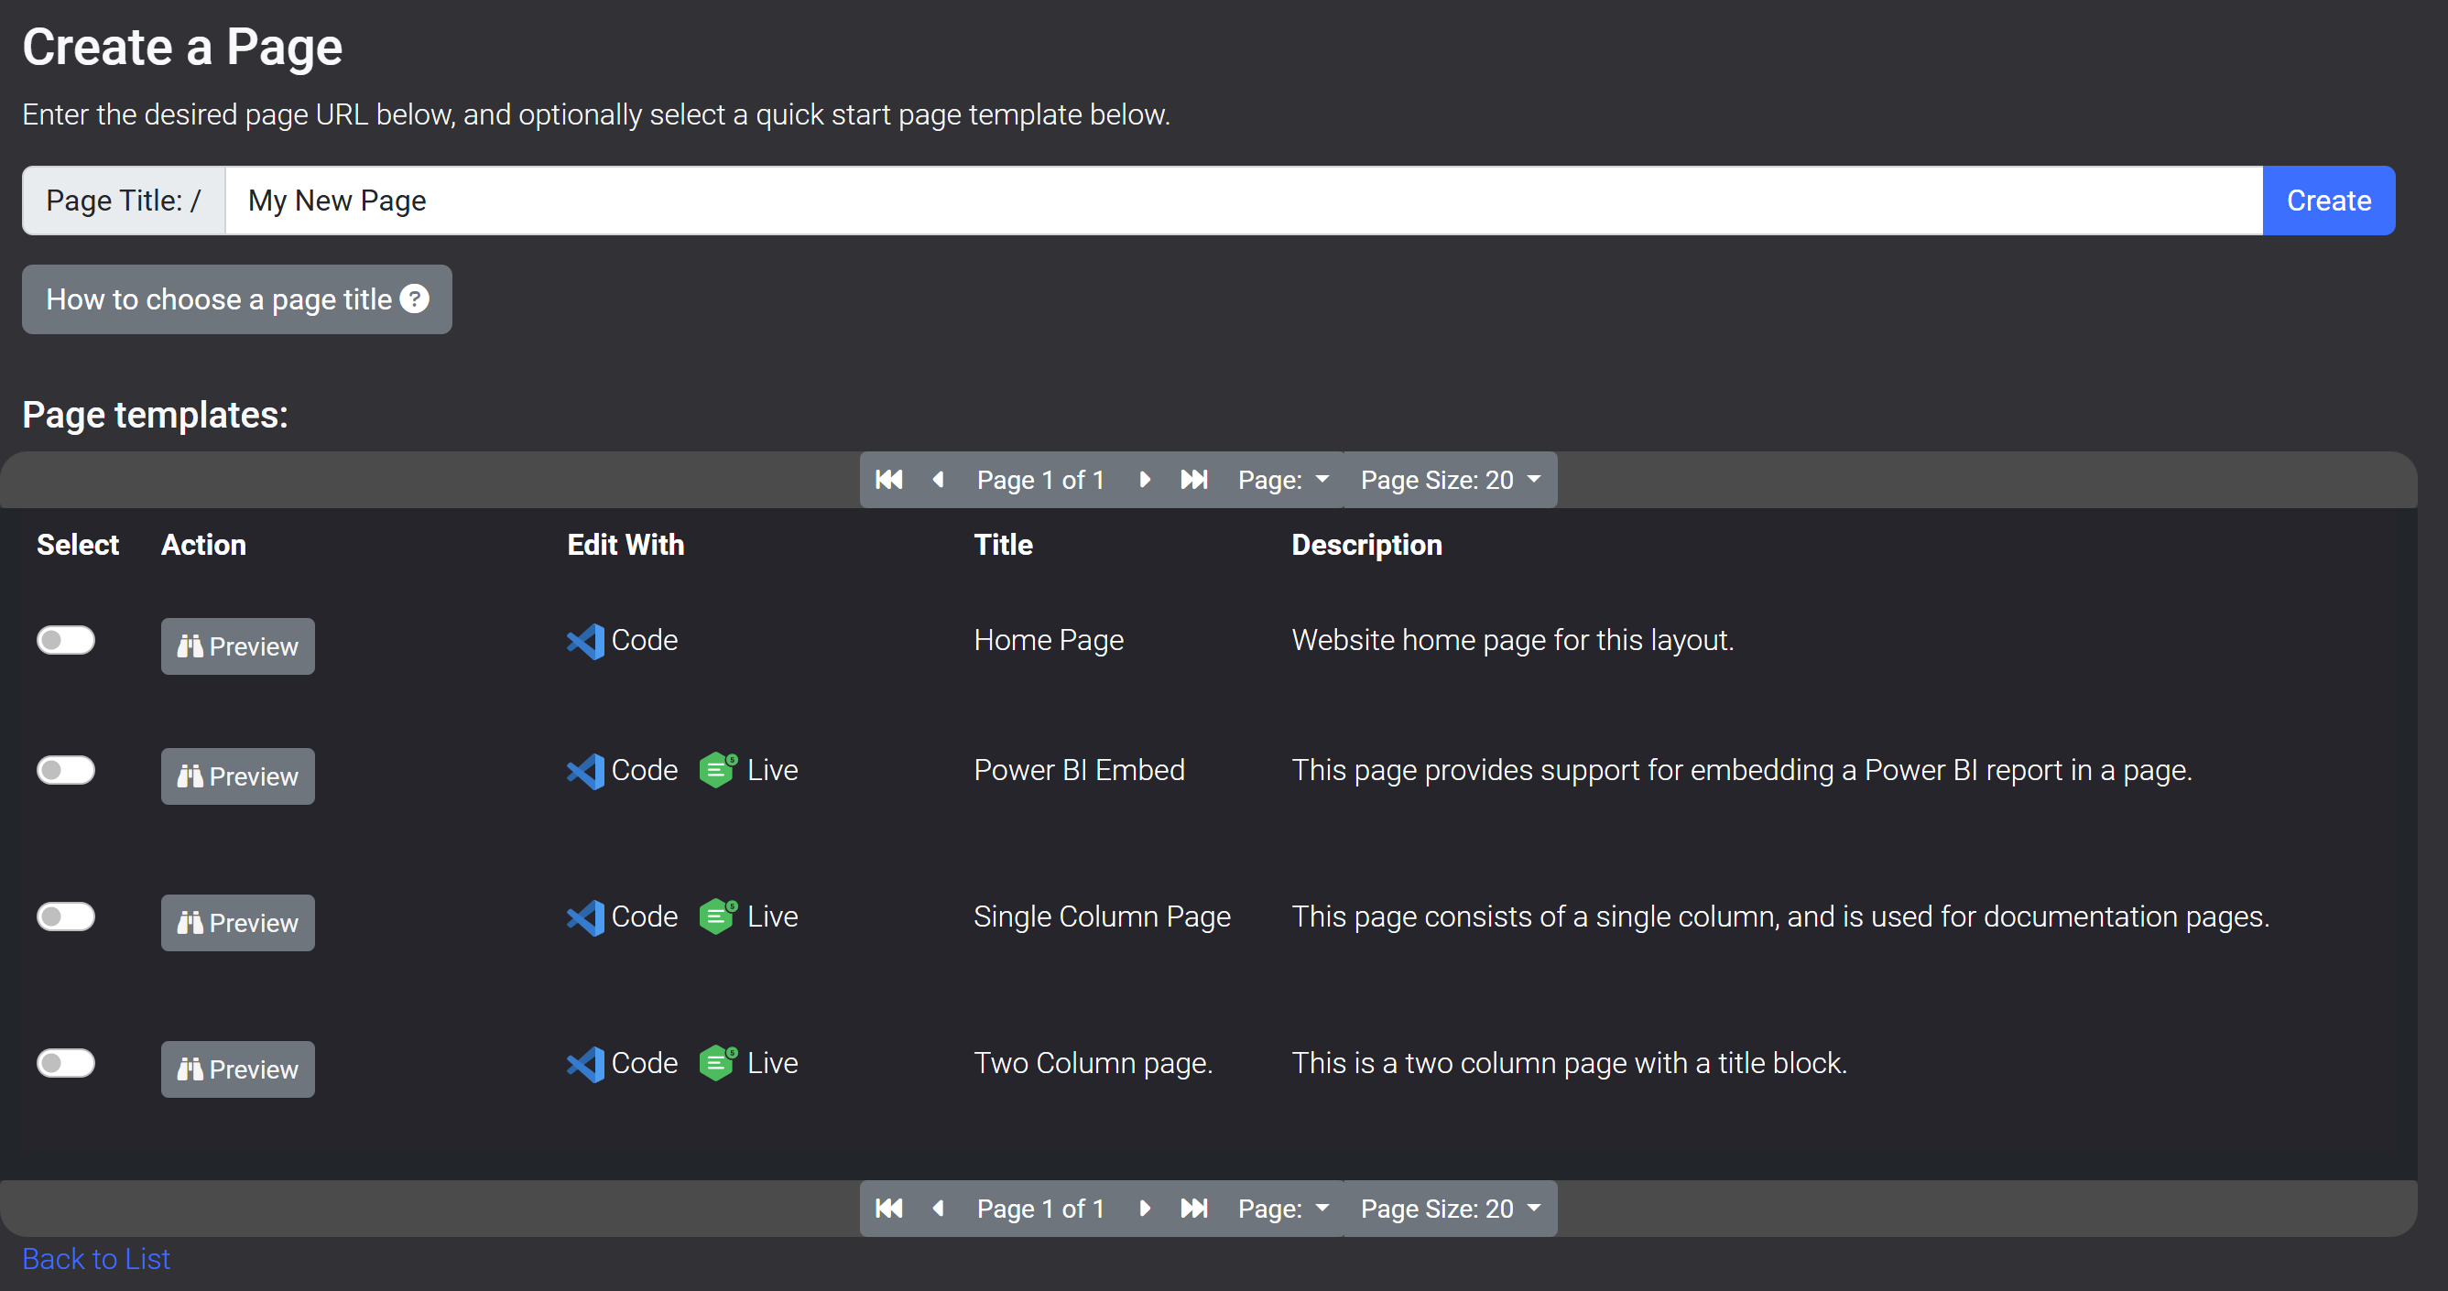Viewport: 2448px width, 1291px height.
Task: Click VS Code icon for Two Column page
Action: 585,1064
